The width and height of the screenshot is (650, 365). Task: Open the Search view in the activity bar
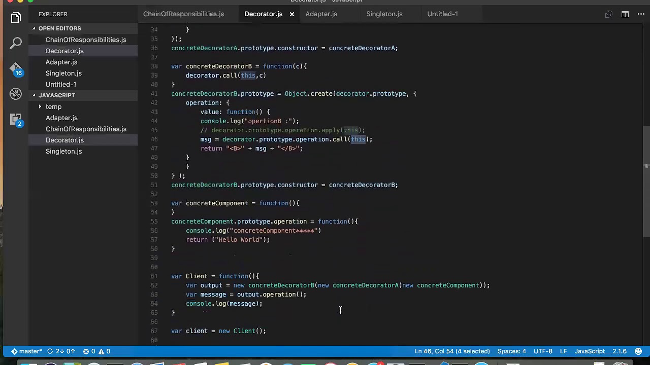click(16, 43)
